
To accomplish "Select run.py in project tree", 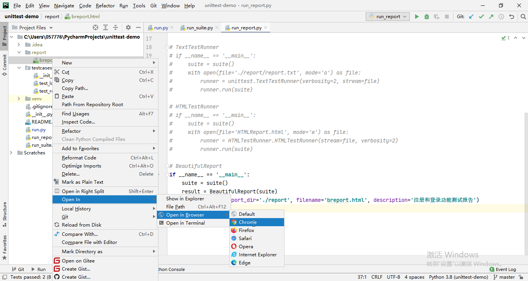I will click(x=39, y=130).
